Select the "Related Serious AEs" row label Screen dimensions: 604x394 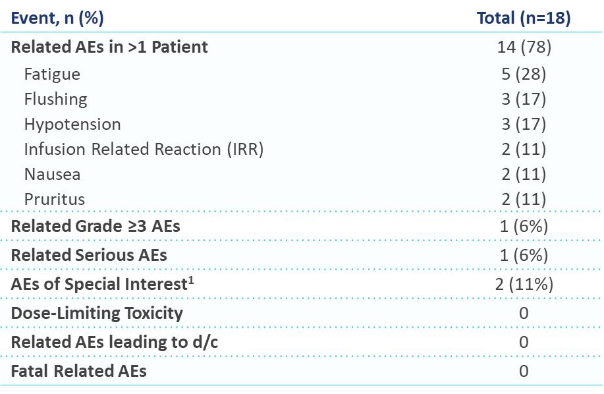coord(89,255)
